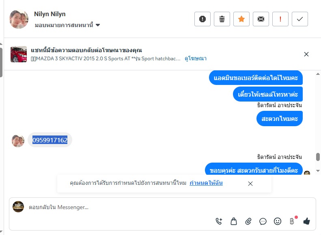This screenshot has height=235, width=321.
Task: Click the Baht payment request icon
Action: pos(292,221)
